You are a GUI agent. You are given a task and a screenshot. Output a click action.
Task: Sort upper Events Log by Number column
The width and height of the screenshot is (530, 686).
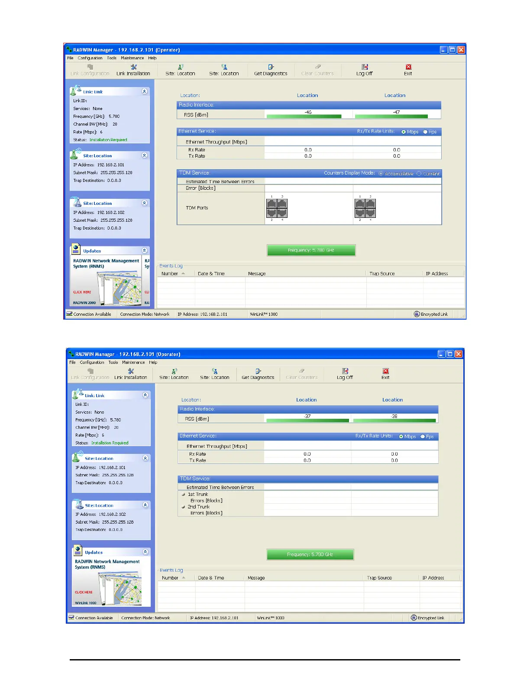(173, 274)
